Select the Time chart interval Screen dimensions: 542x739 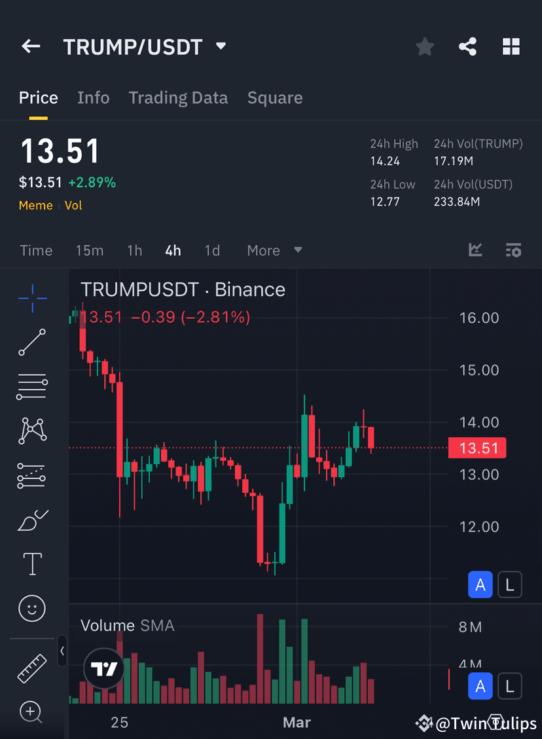tap(36, 250)
